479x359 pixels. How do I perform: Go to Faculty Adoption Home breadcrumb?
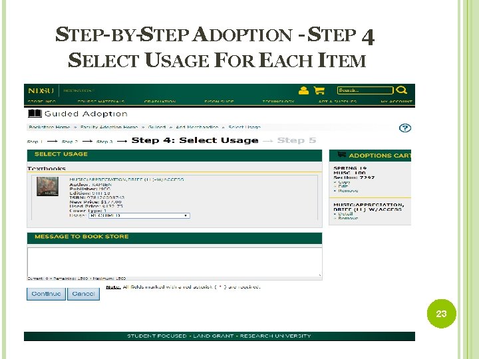pos(109,127)
